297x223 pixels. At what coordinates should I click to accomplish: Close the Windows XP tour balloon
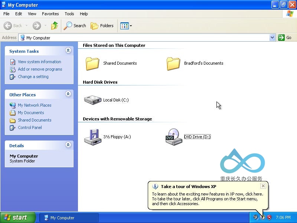point(263,186)
